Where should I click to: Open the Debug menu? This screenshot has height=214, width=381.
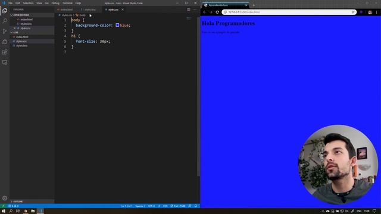[55, 3]
